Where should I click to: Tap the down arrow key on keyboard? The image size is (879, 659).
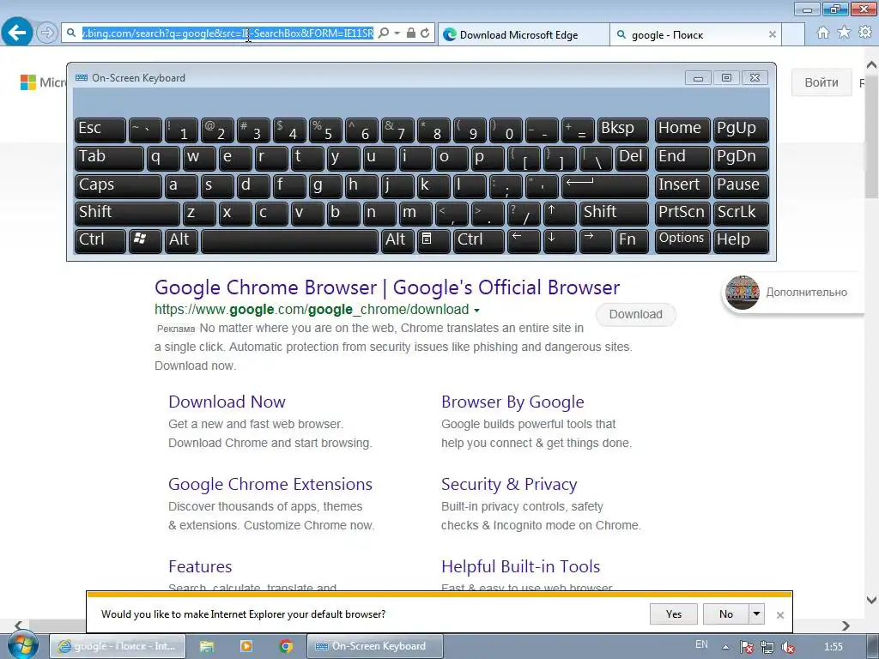[x=560, y=241]
